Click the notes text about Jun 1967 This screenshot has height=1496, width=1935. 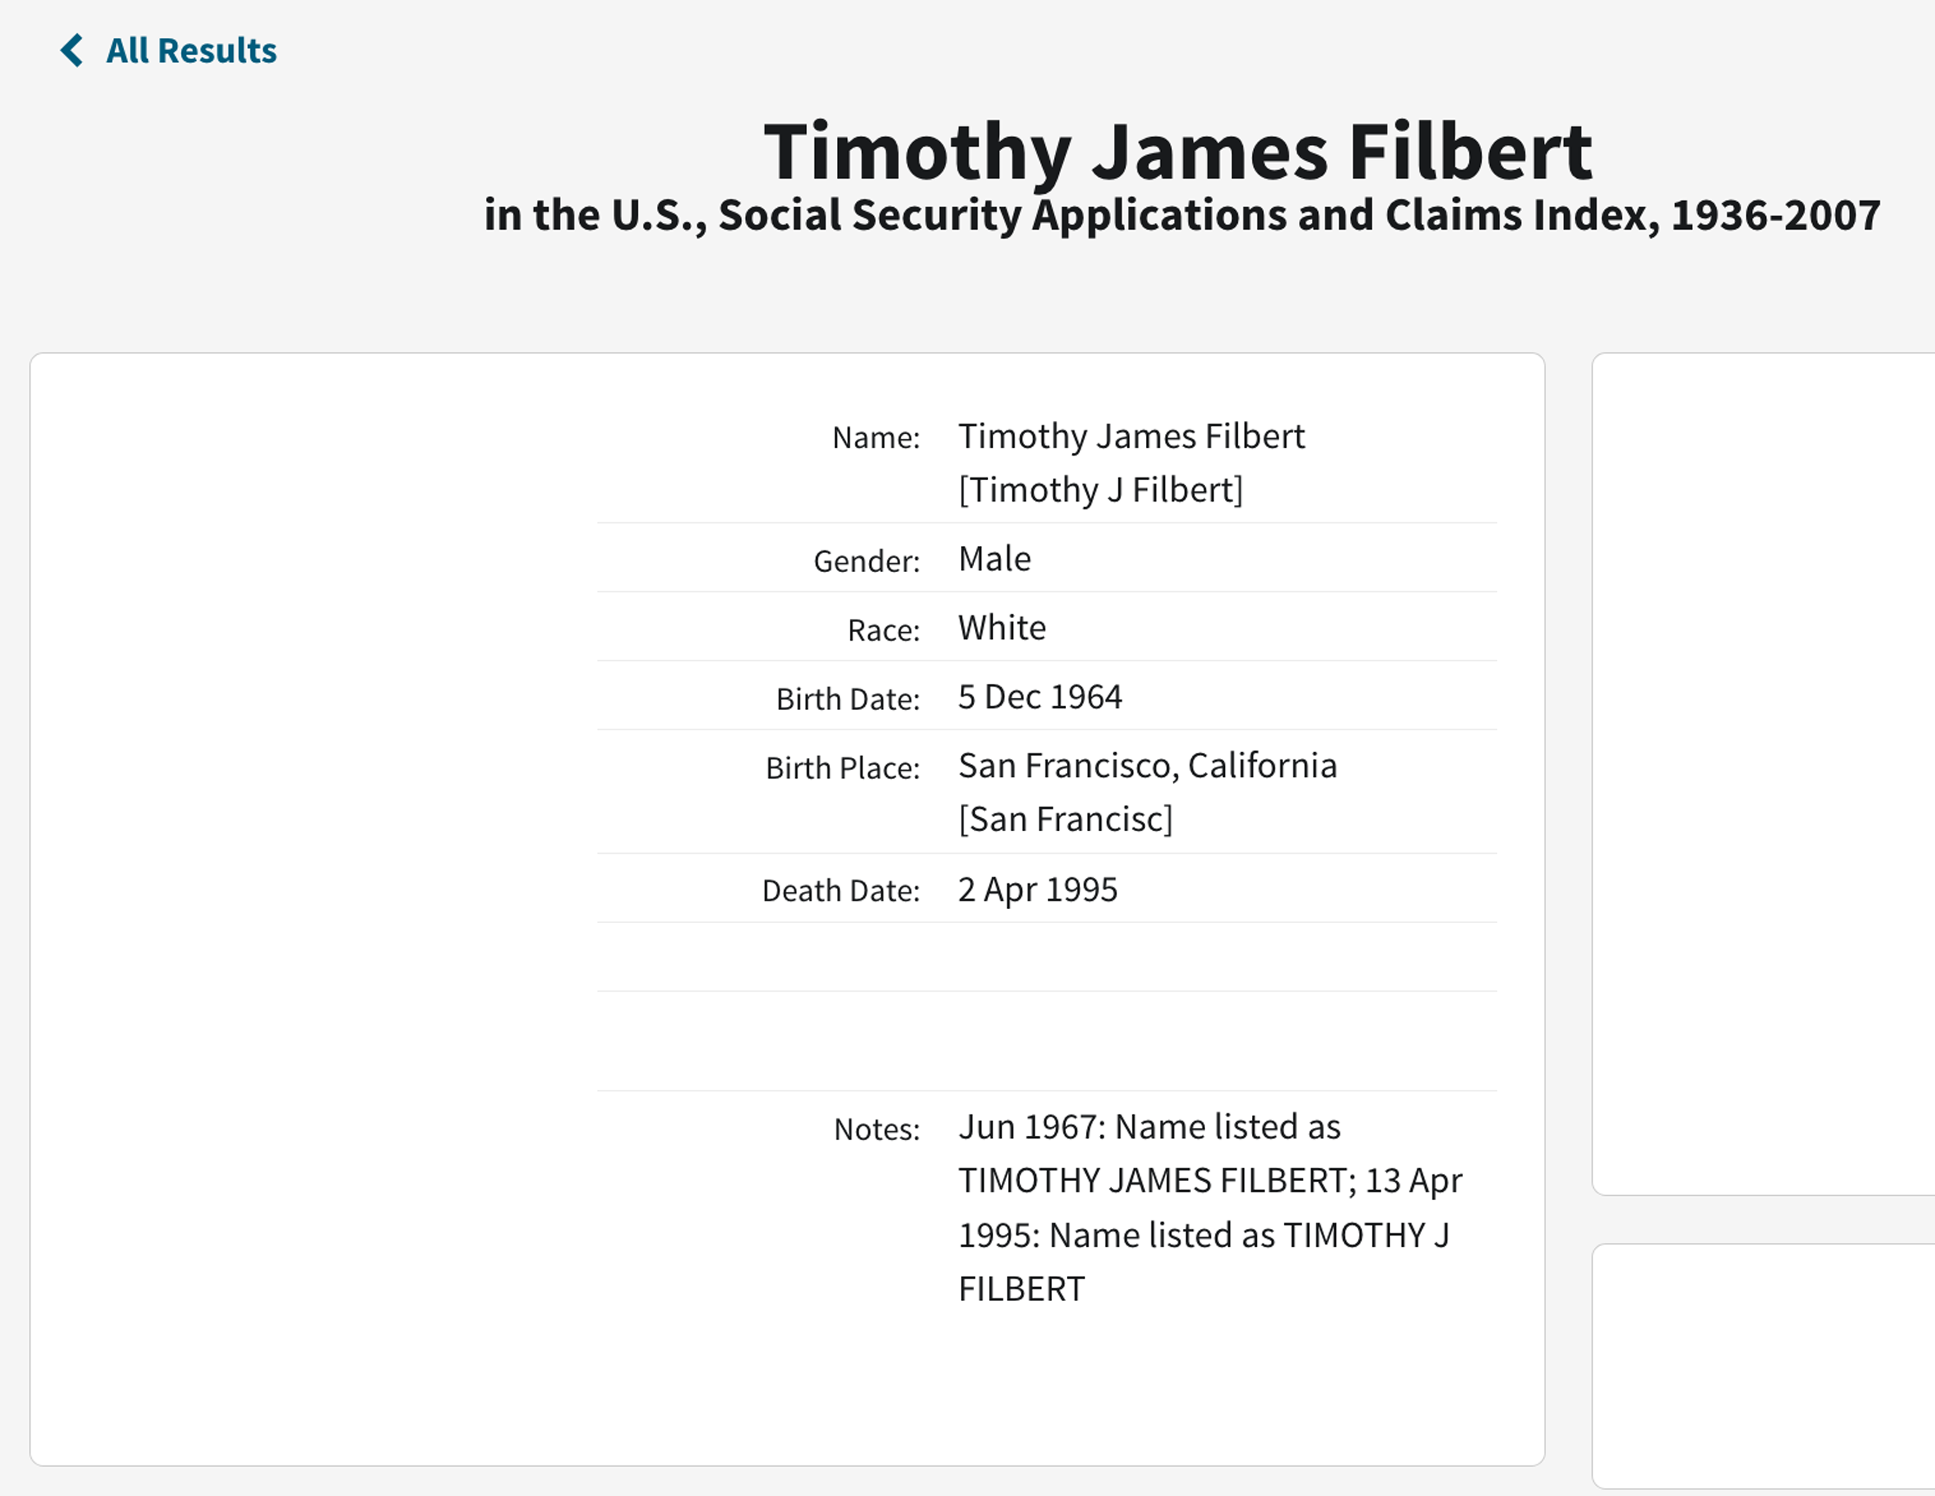click(x=1210, y=1208)
